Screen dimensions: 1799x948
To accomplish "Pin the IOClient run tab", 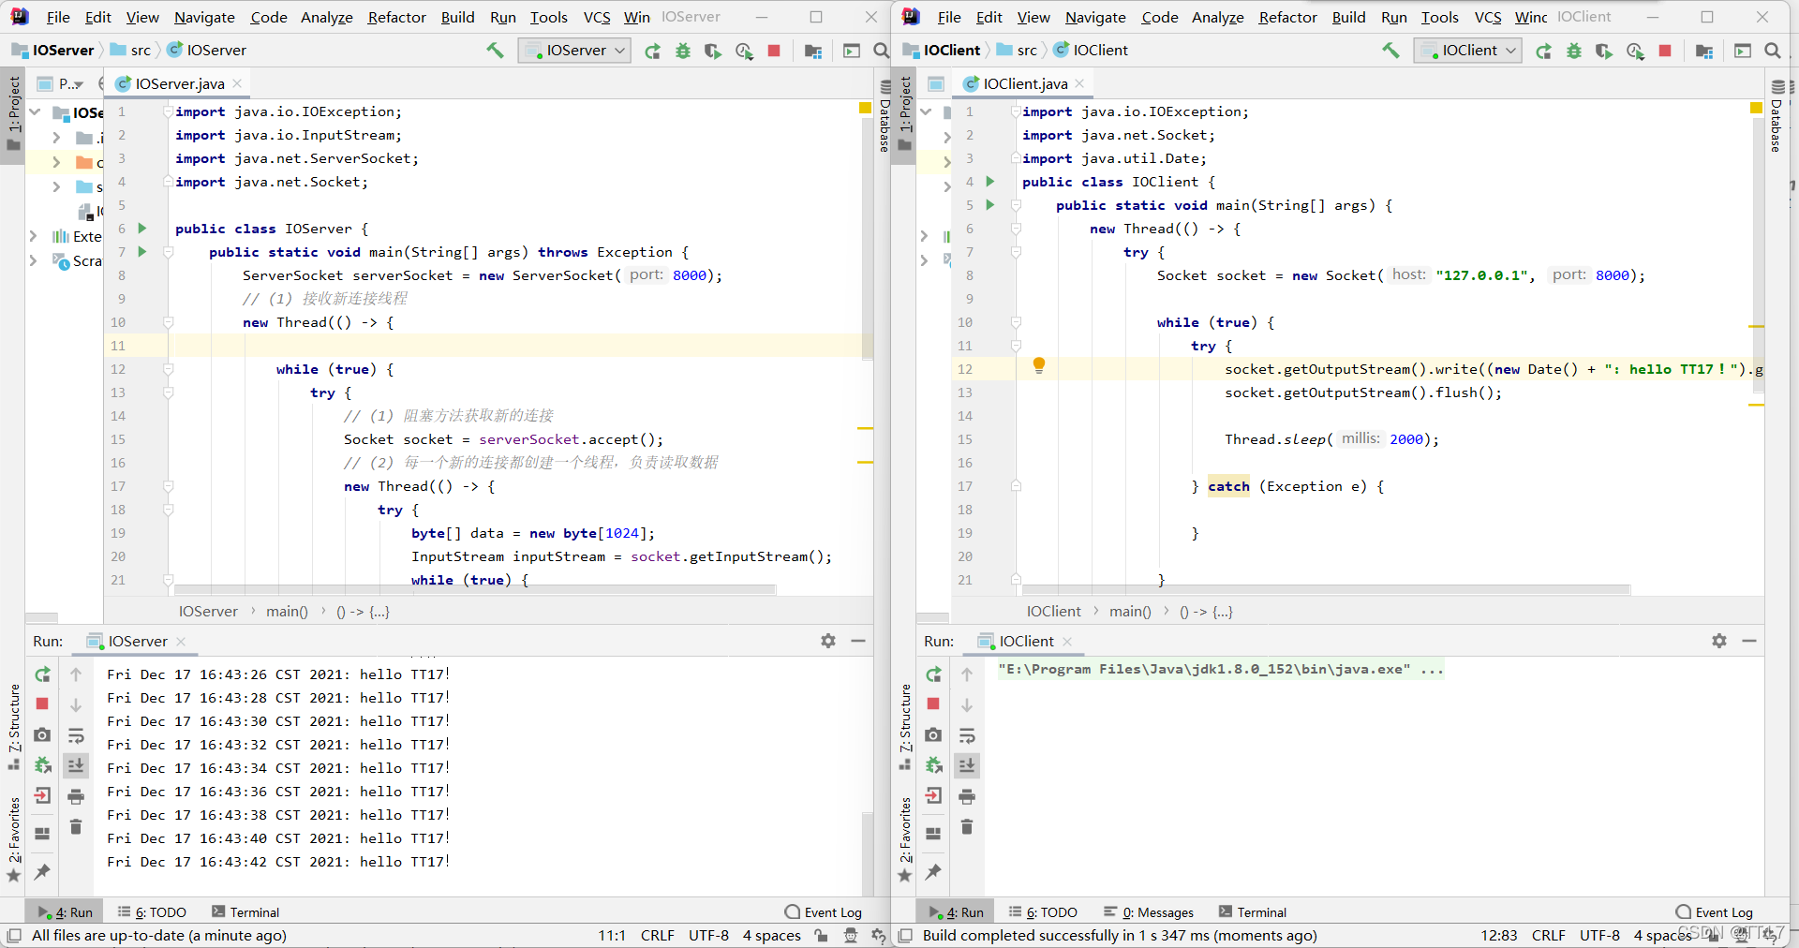I will (x=933, y=872).
